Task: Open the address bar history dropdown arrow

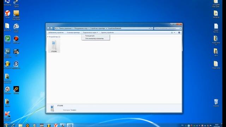Action: (x=149, y=29)
